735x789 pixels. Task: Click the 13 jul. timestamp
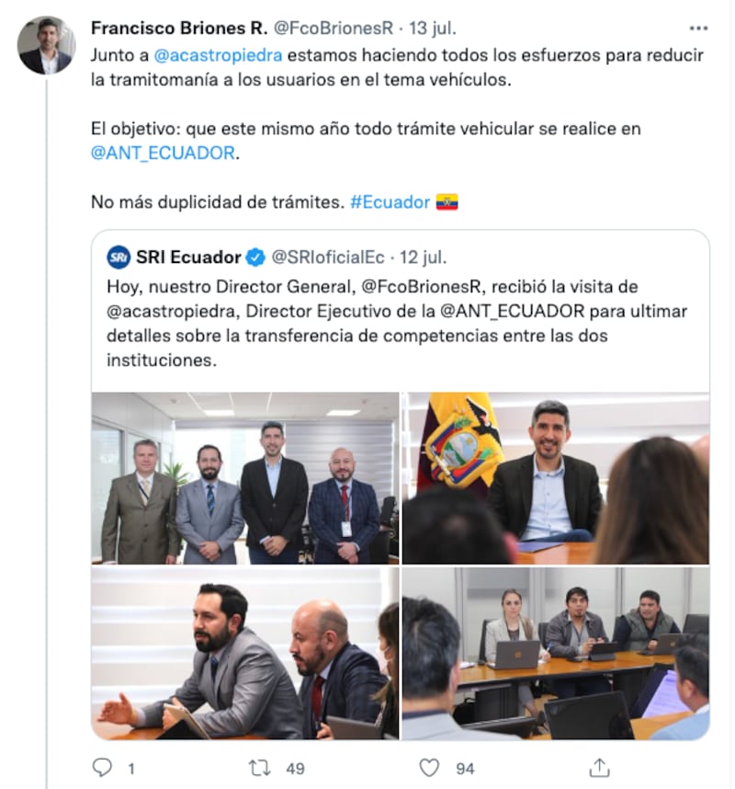(x=433, y=29)
